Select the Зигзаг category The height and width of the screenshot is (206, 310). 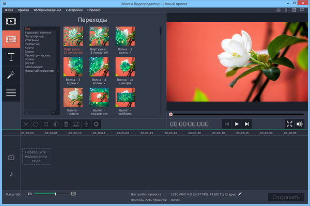[x=29, y=63]
